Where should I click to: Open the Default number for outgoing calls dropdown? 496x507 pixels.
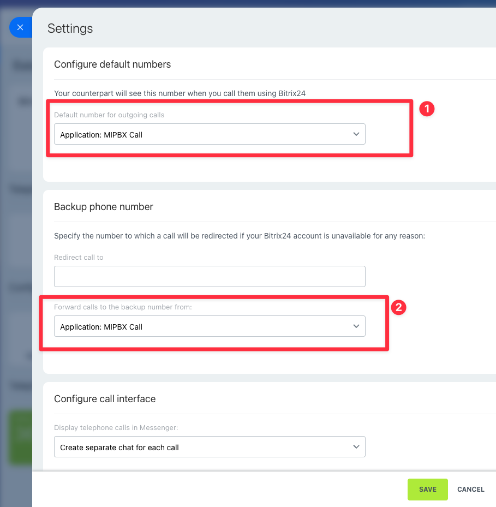click(x=210, y=134)
